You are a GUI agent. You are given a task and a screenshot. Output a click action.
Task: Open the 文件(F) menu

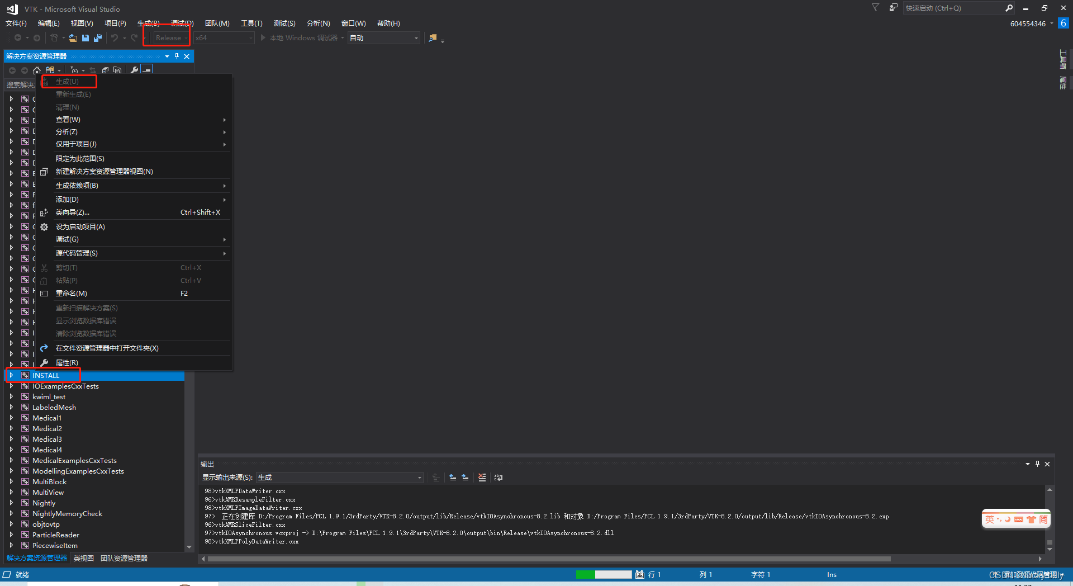tap(16, 23)
